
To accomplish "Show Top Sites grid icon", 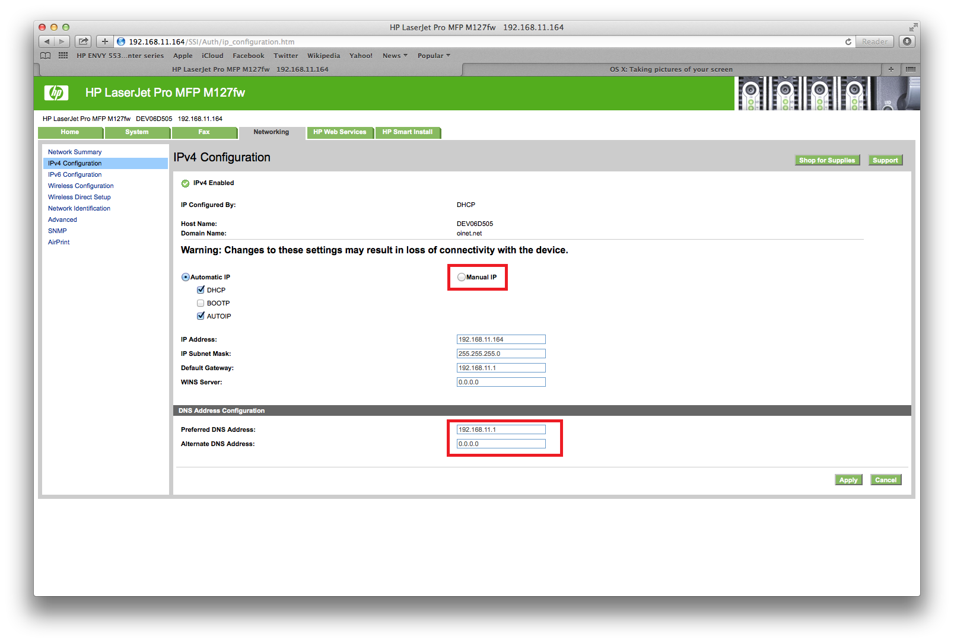I will [63, 56].
